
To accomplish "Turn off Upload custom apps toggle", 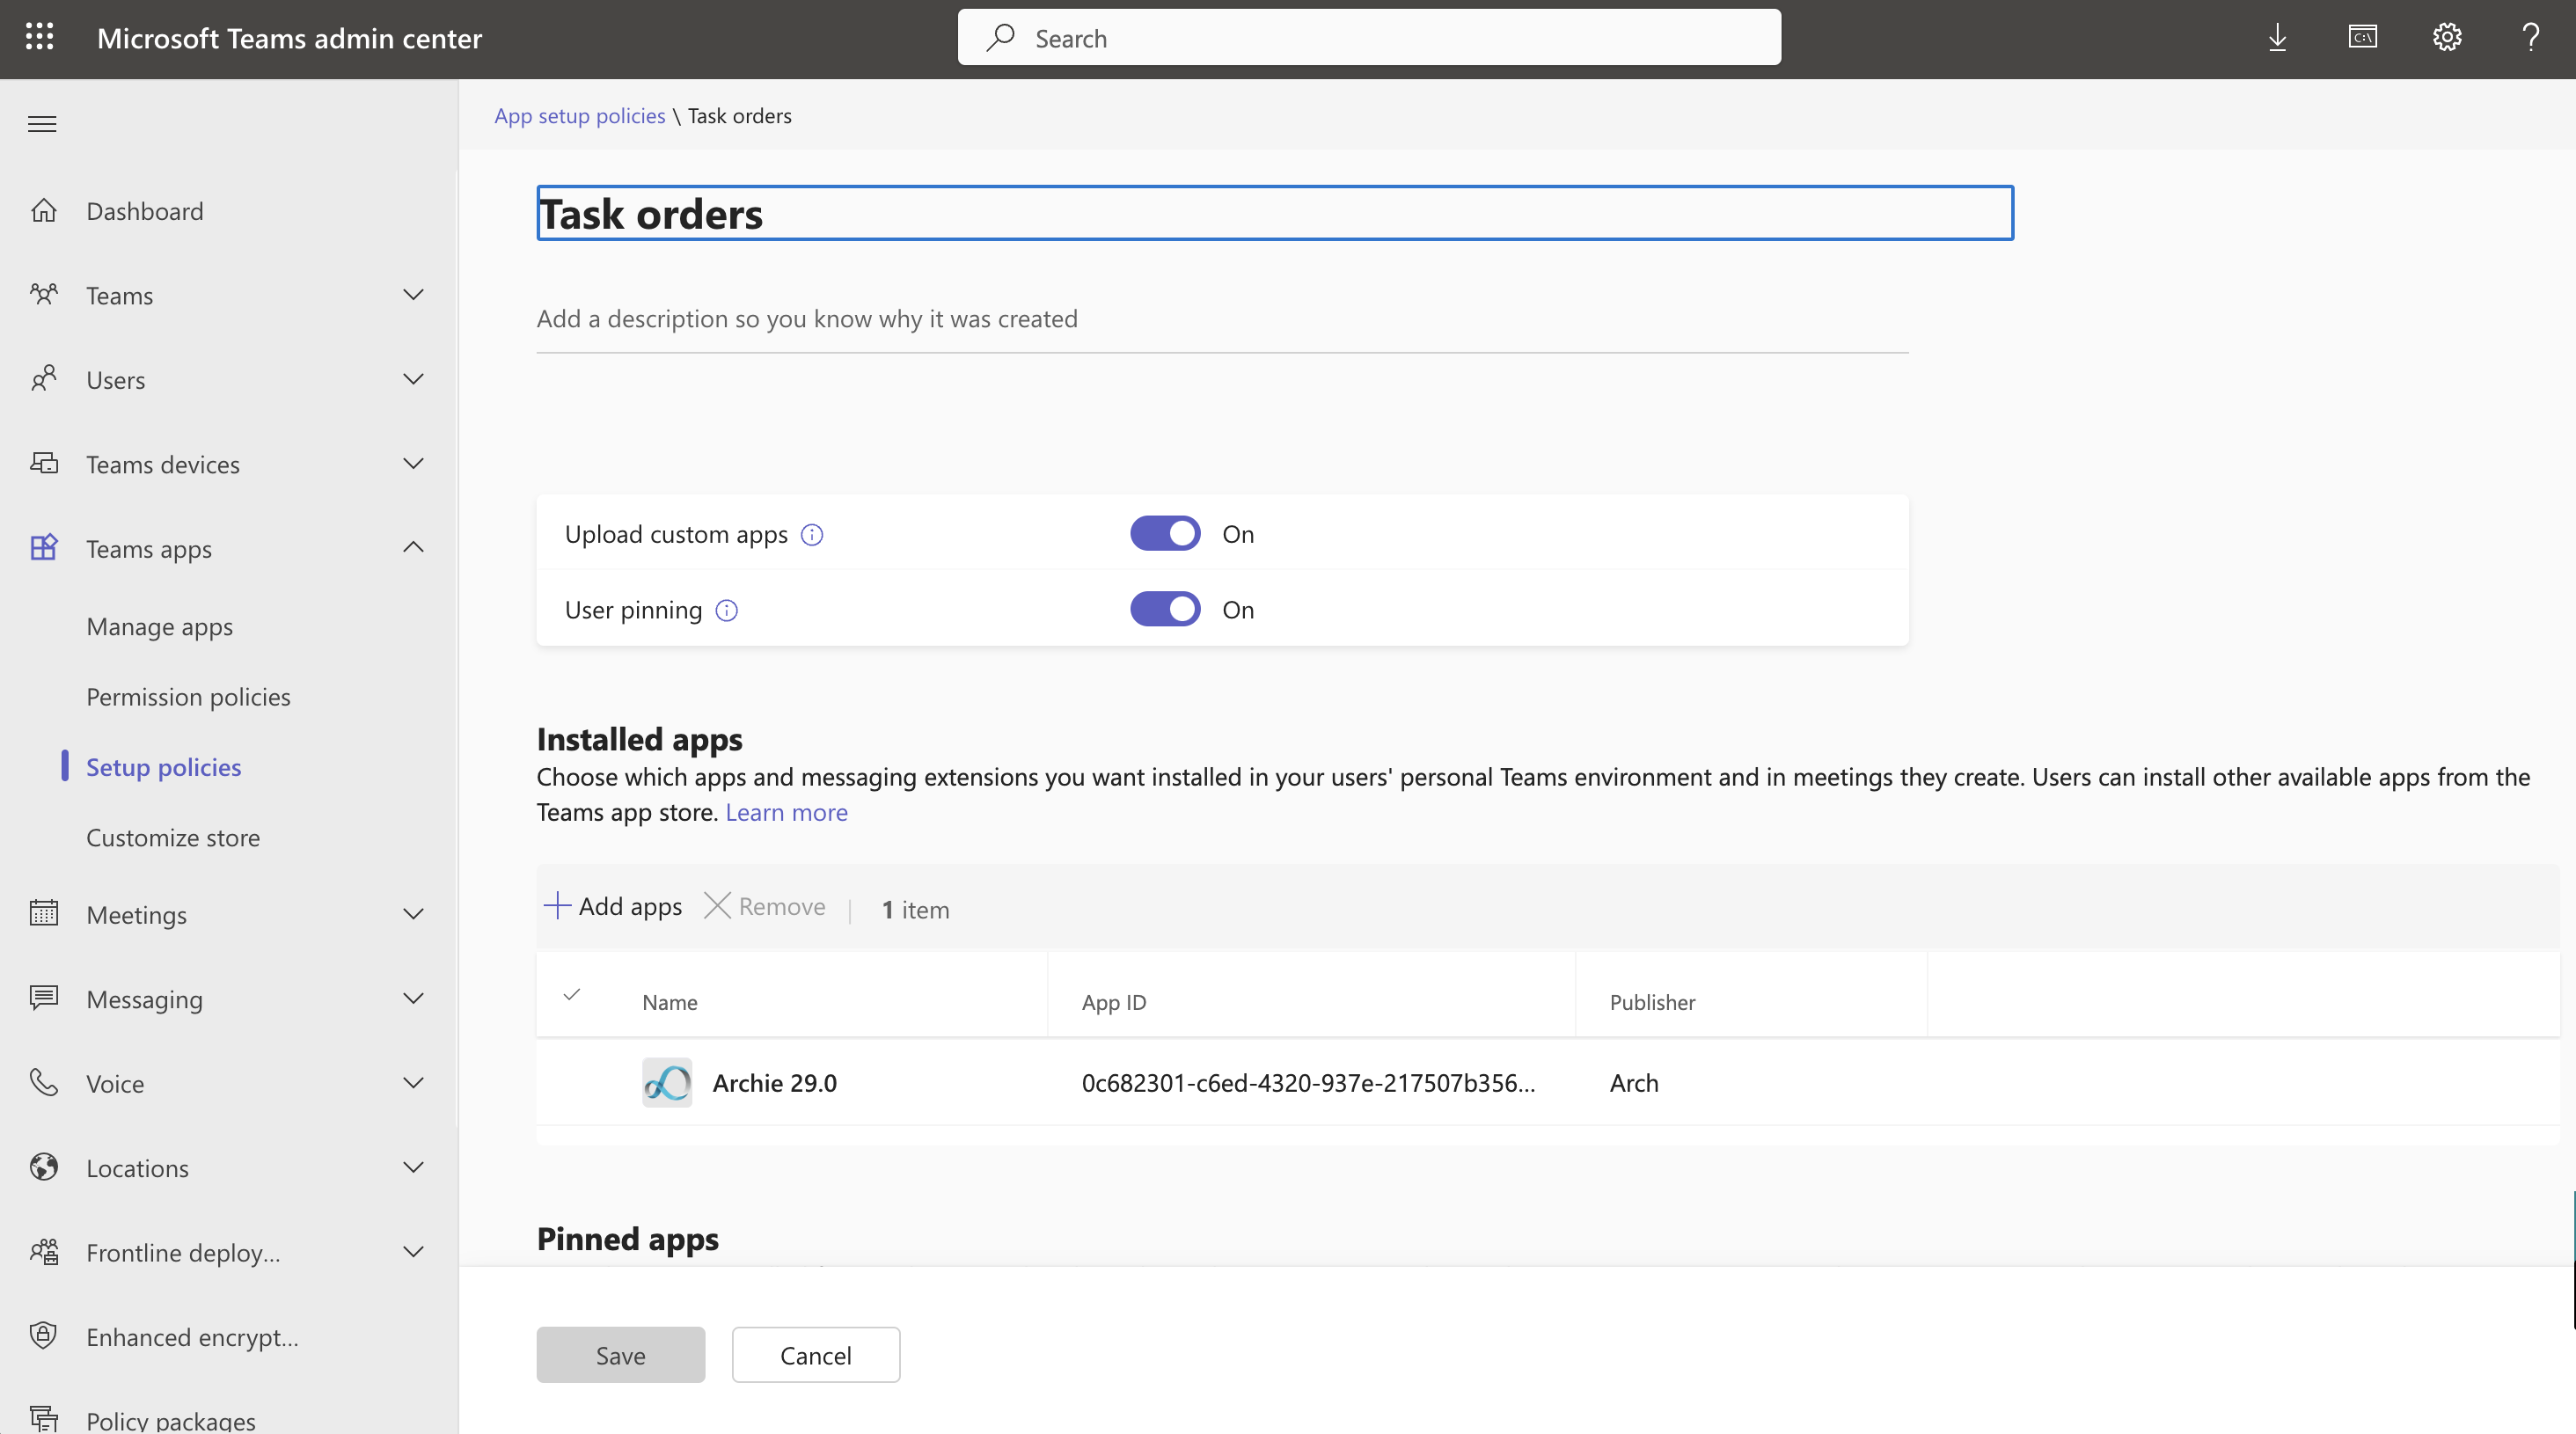I will click(1165, 534).
